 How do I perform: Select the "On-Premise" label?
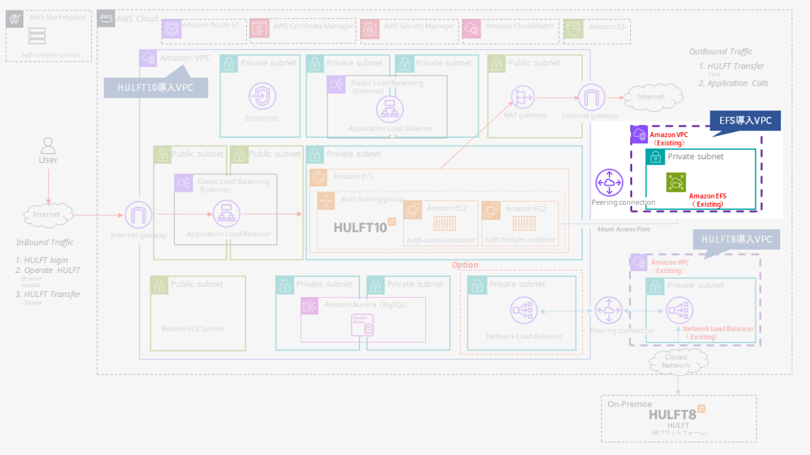coord(630,404)
